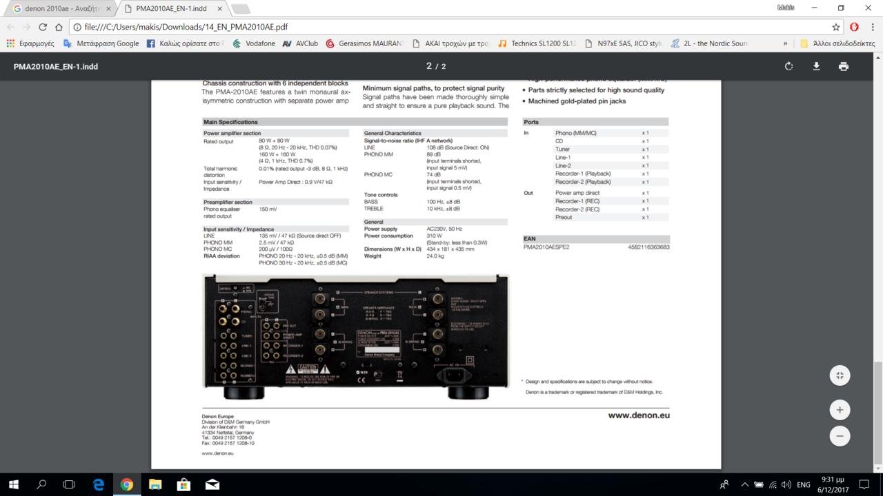Viewport: 883px width, 496px height.
Task: Click the www.denon.eu text in PDF
Action: click(x=639, y=415)
